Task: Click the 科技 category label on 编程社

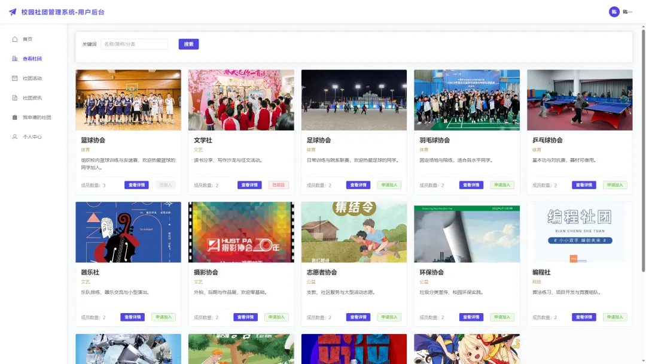Action: click(x=537, y=282)
